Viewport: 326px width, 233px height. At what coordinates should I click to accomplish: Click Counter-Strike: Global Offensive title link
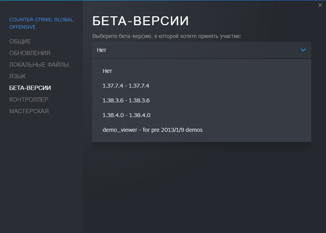(x=41, y=23)
